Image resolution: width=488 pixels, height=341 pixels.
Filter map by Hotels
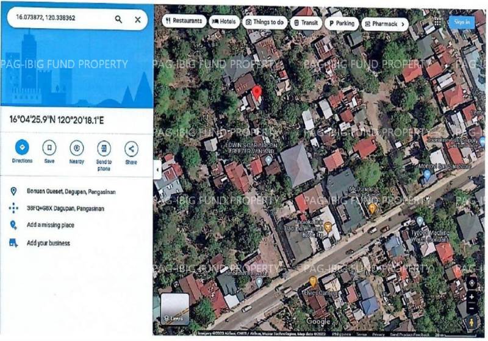(x=224, y=22)
